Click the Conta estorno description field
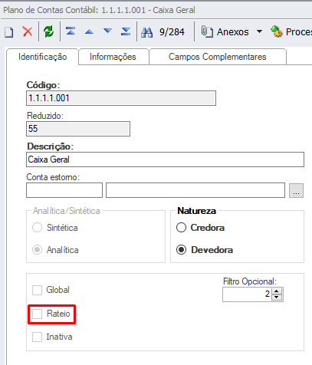This screenshot has width=312, height=365. click(195, 190)
